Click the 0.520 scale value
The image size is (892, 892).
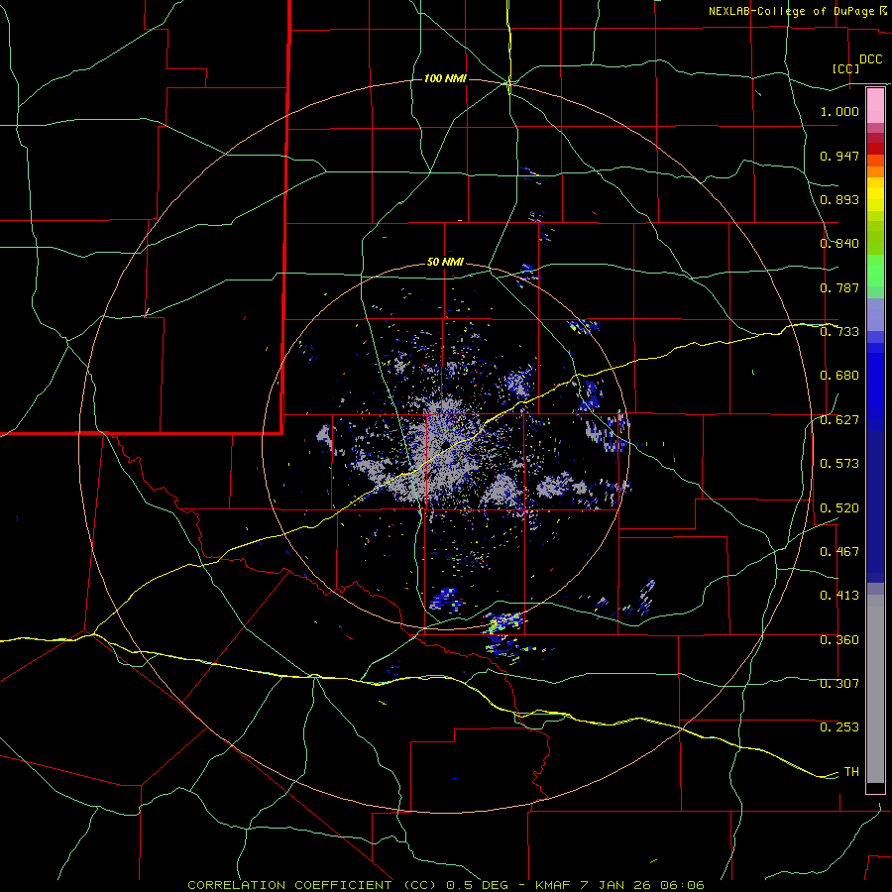point(839,508)
